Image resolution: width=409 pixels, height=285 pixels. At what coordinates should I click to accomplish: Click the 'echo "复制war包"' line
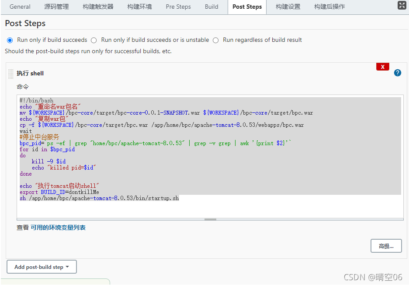44,119
